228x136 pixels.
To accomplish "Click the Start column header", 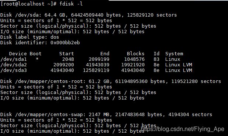I will pos(66,54).
